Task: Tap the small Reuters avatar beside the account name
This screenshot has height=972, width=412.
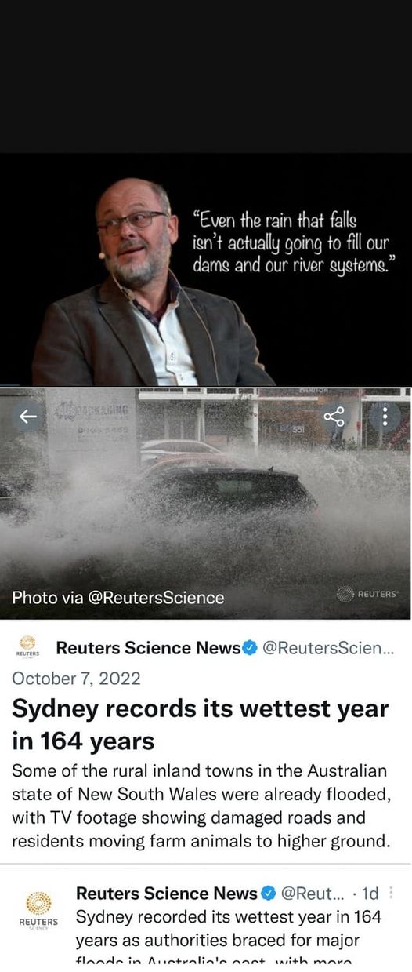Action: tap(28, 647)
